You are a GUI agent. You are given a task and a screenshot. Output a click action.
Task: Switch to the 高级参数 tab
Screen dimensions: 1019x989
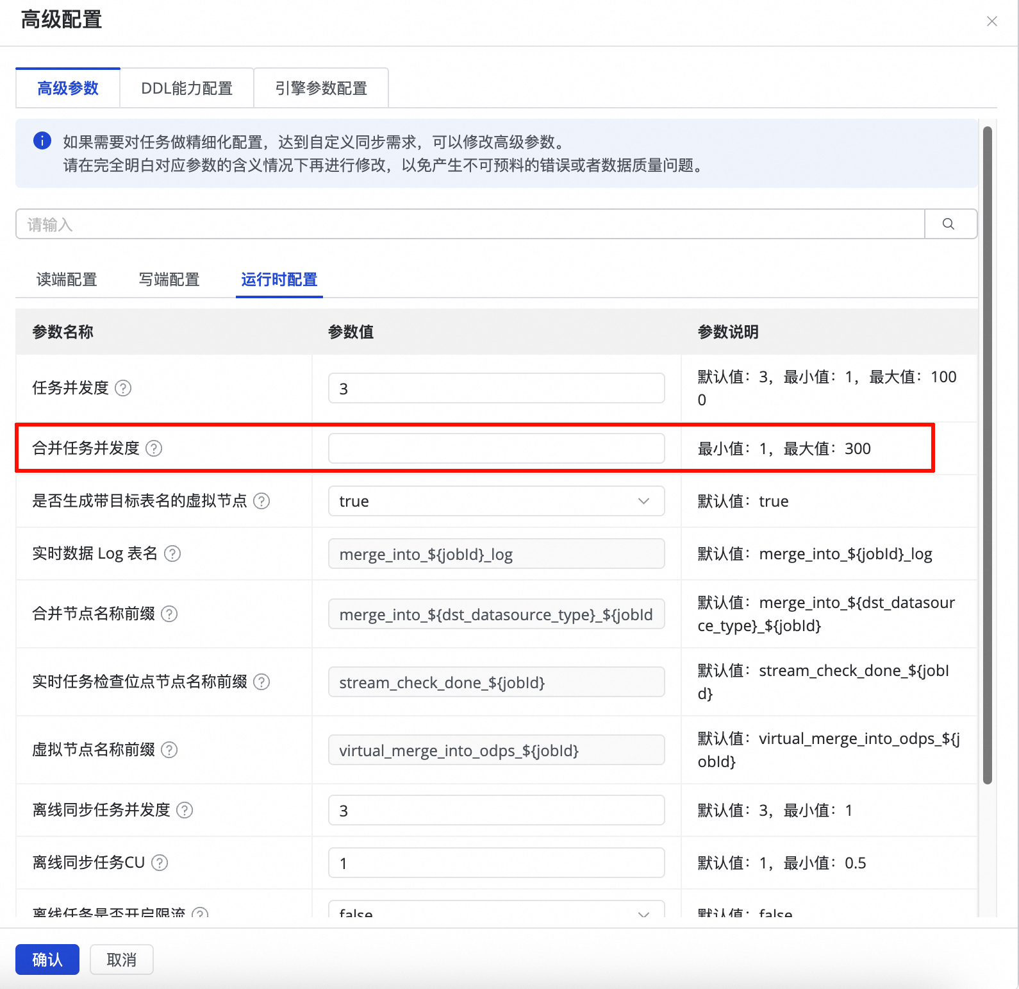click(x=68, y=88)
